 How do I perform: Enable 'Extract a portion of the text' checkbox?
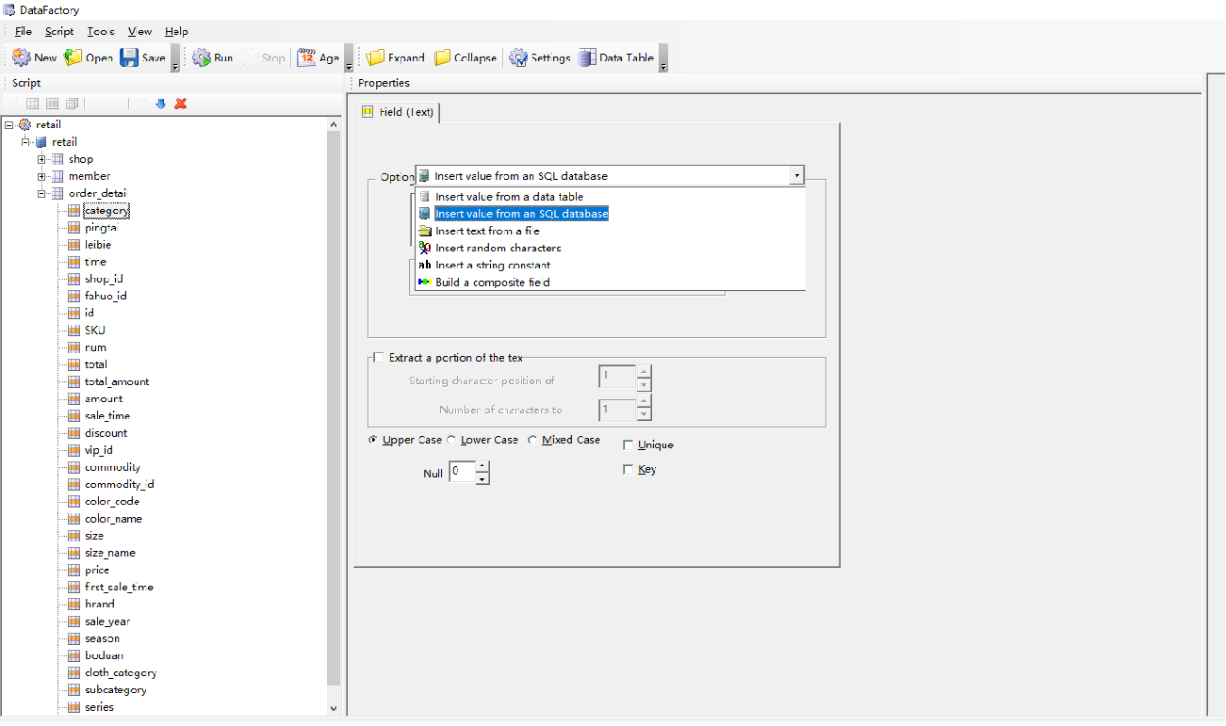click(x=379, y=358)
